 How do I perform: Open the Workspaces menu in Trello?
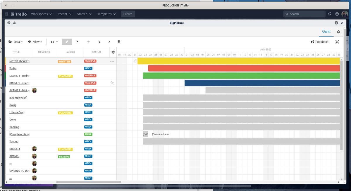(x=42, y=14)
